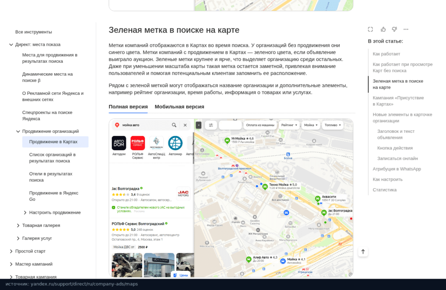This screenshot has height=290, width=446.
Task: Open Все инструменты in sidebar
Action: tap(34, 32)
